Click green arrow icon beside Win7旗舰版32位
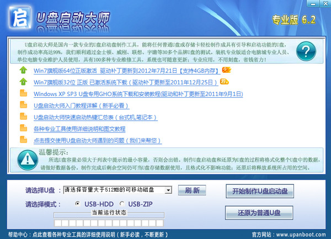 (x=23, y=82)
